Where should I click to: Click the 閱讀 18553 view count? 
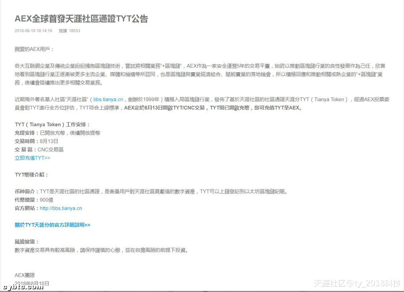[70, 31]
